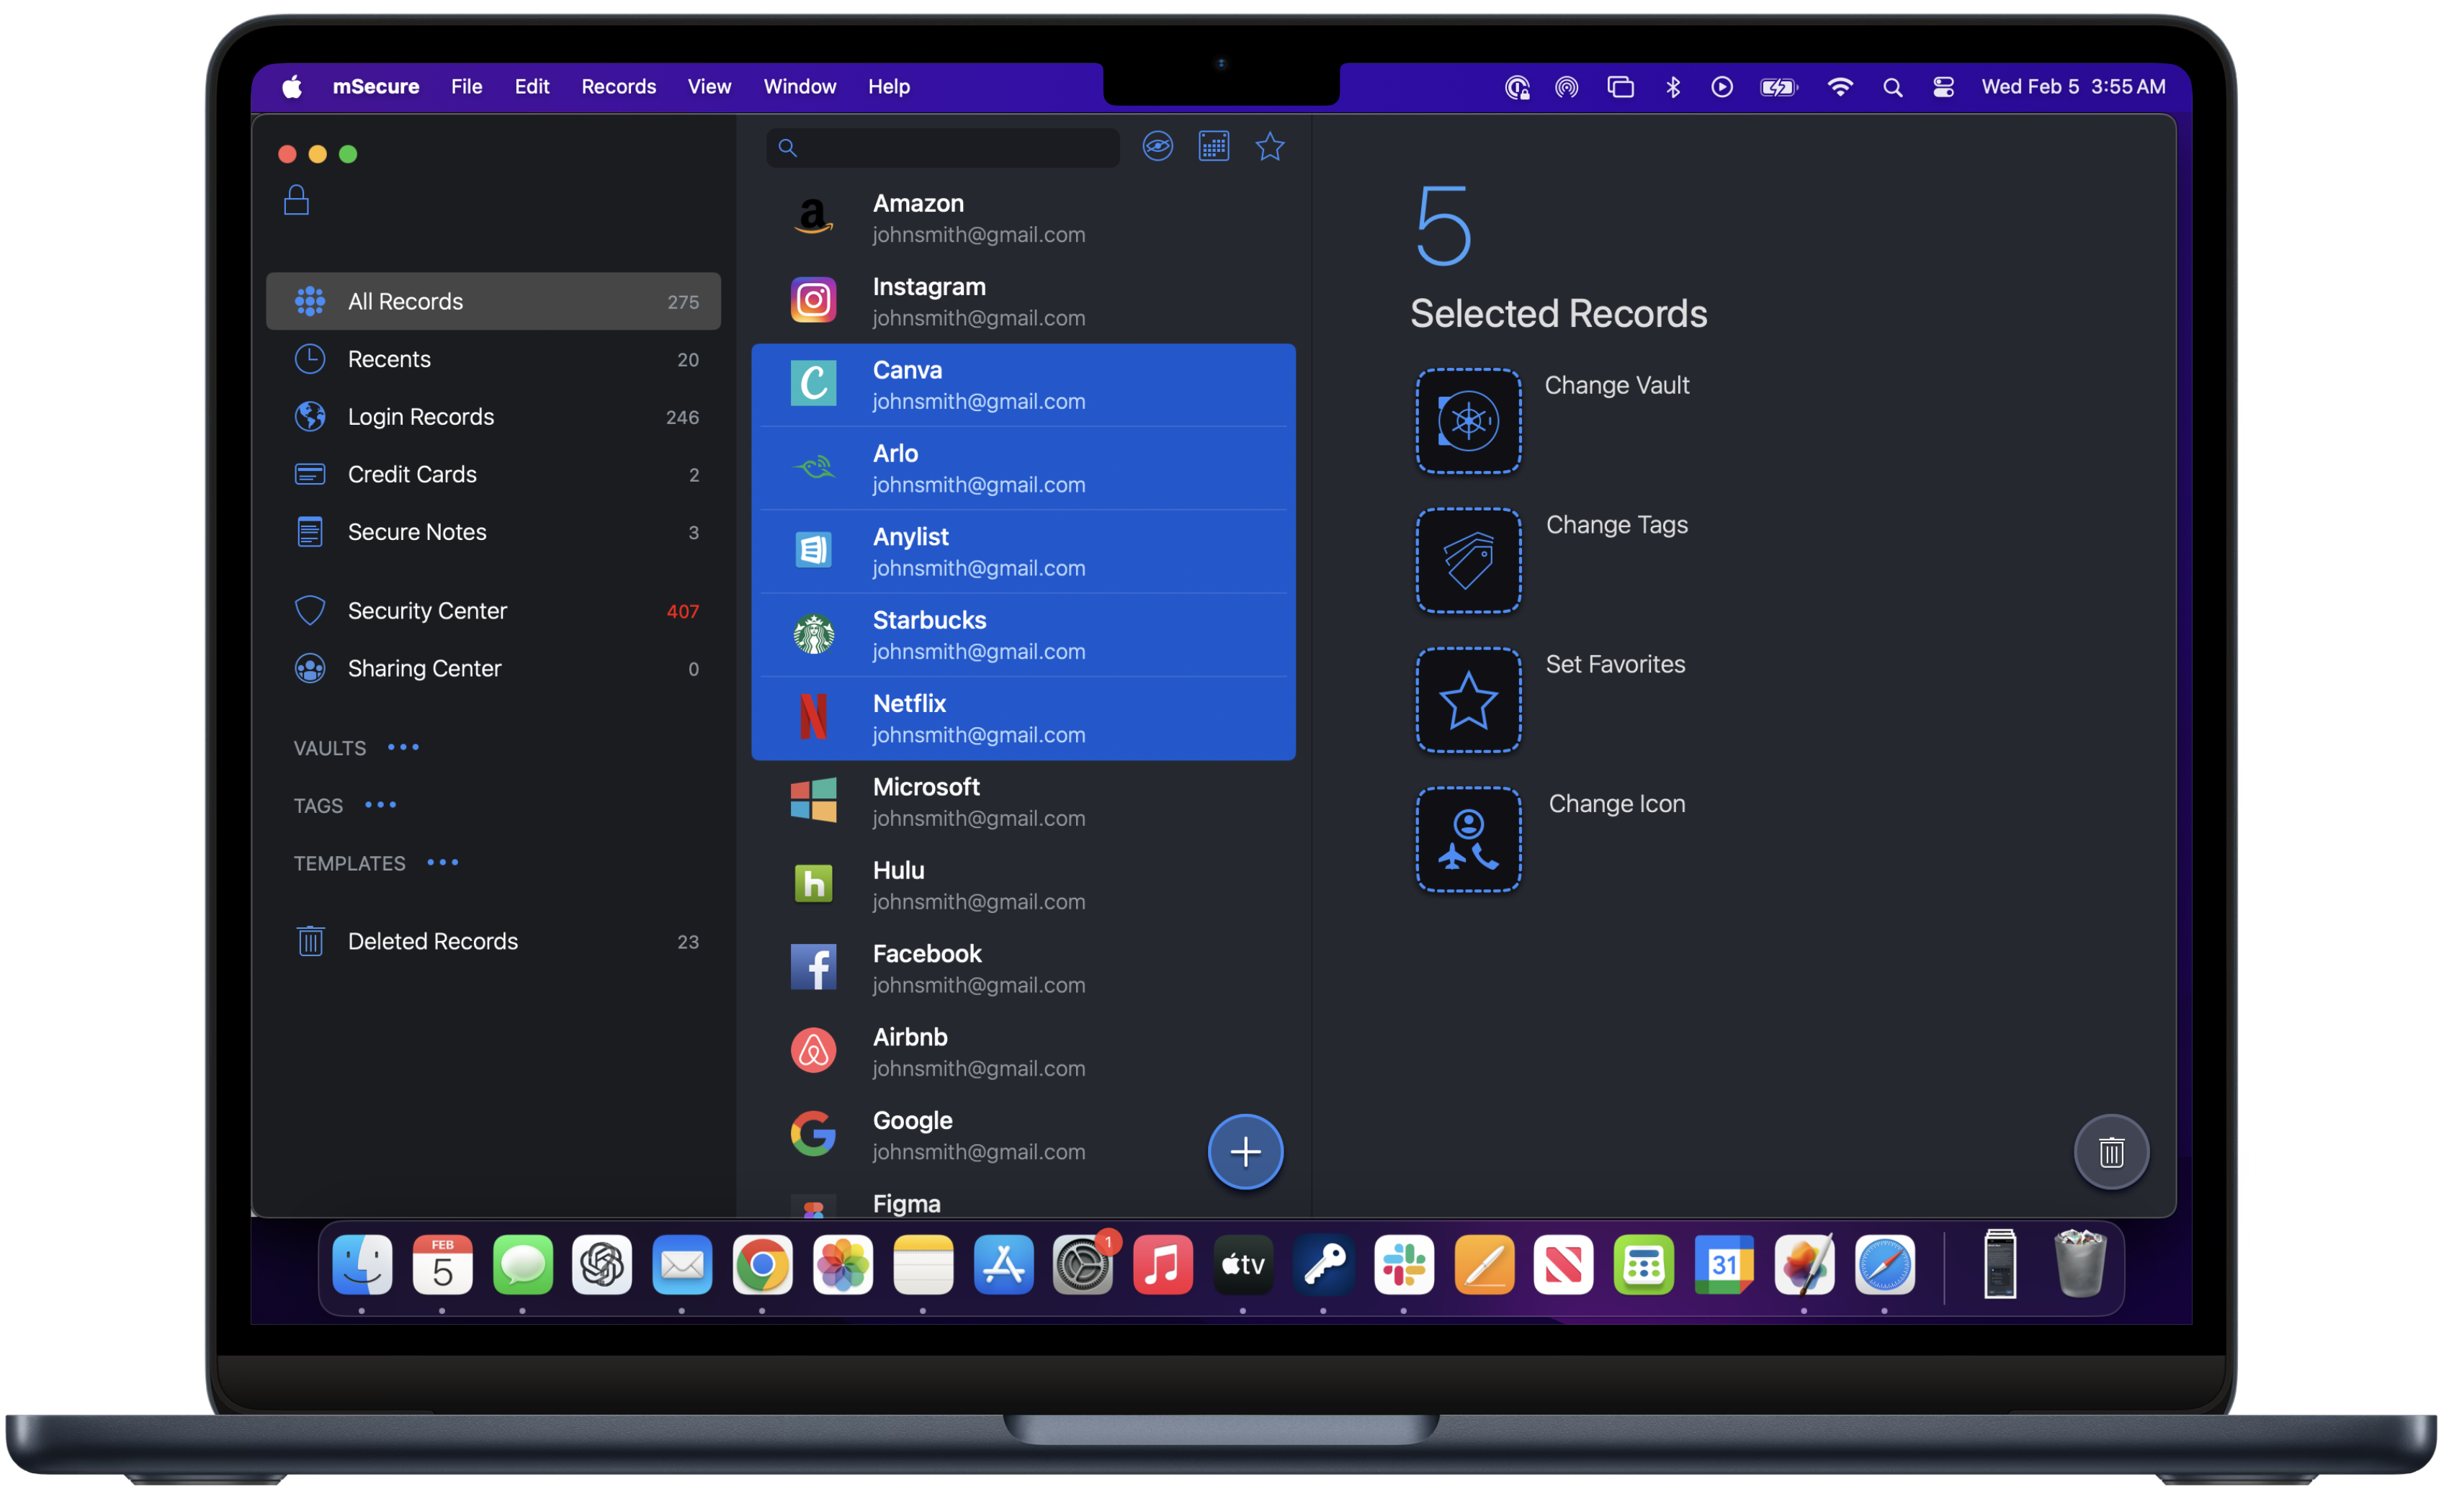
Task: Open the Records menu
Action: (x=618, y=87)
